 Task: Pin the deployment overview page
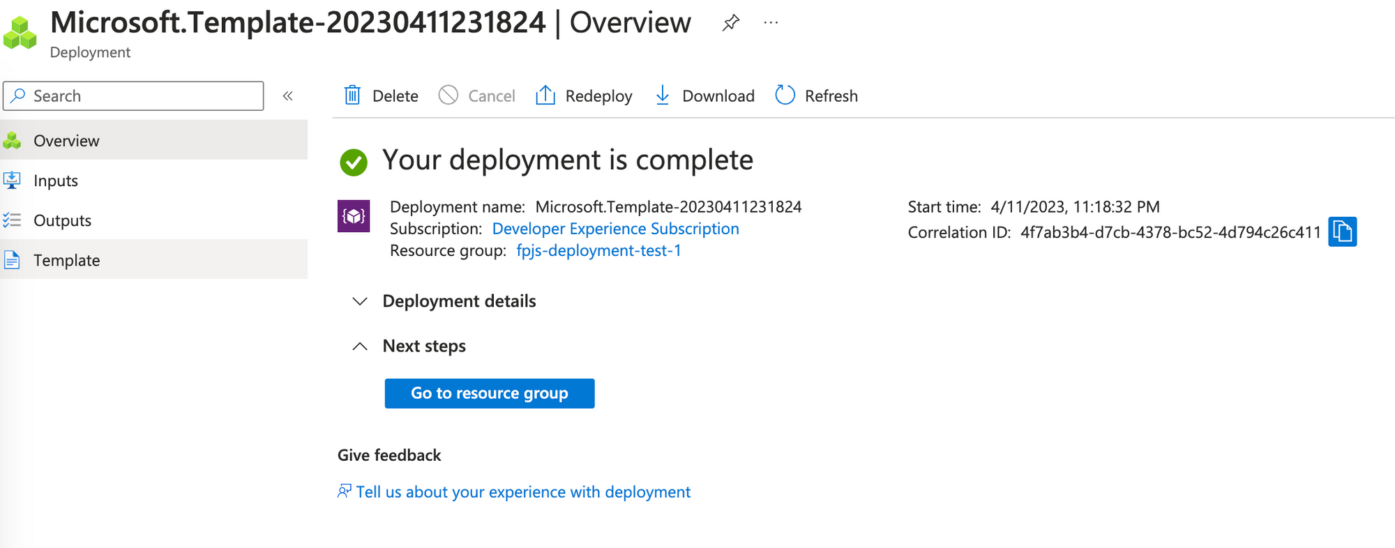point(730,23)
